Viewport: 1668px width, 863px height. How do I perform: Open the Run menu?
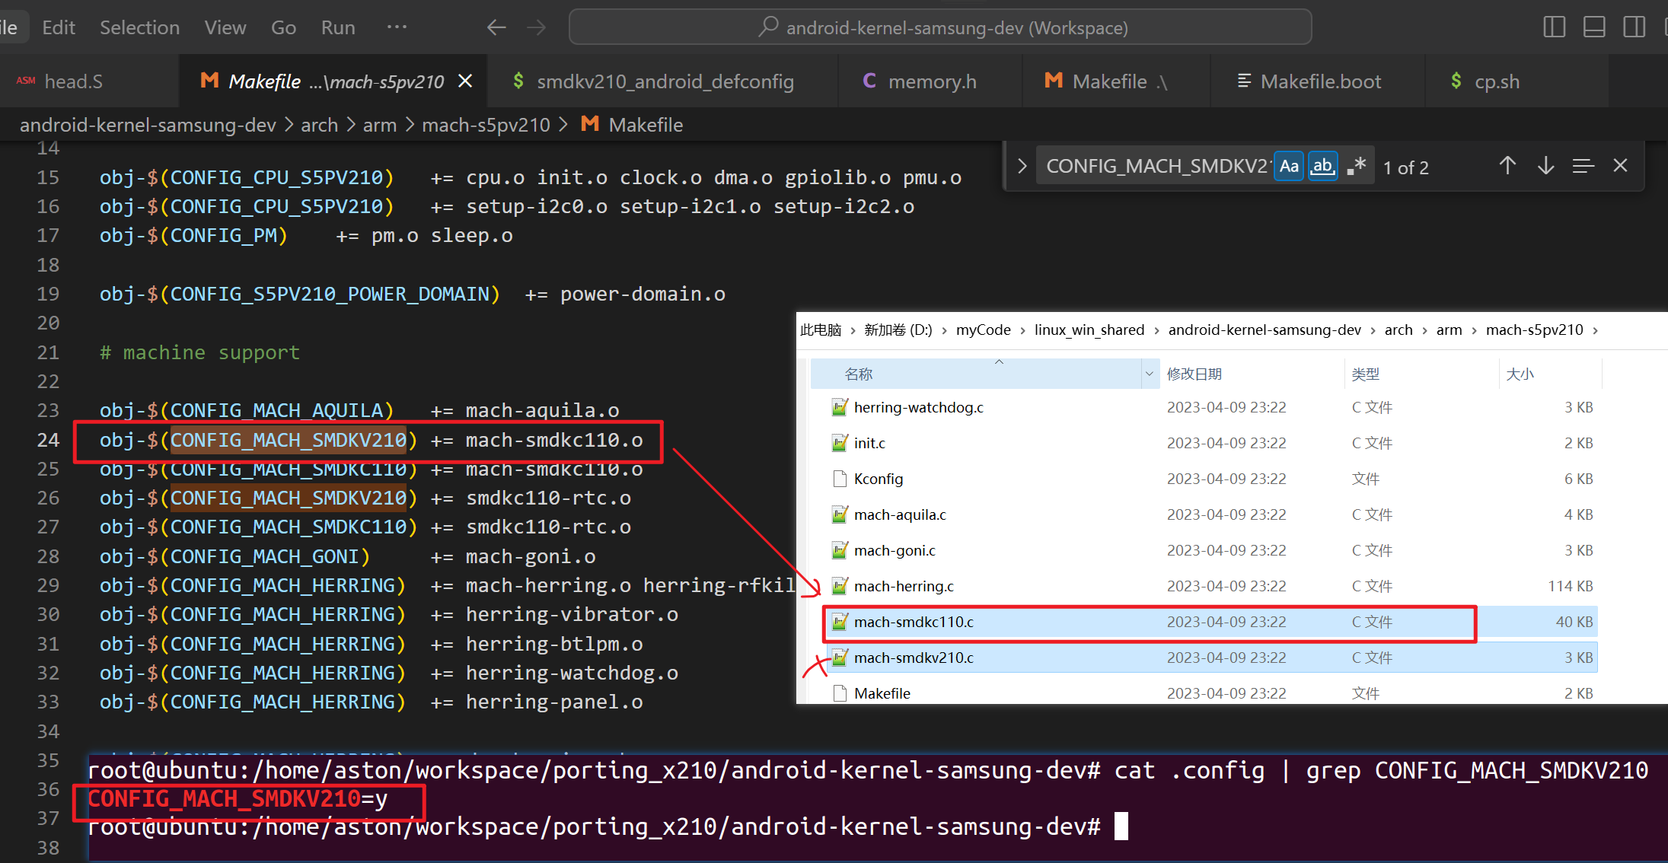(x=338, y=27)
